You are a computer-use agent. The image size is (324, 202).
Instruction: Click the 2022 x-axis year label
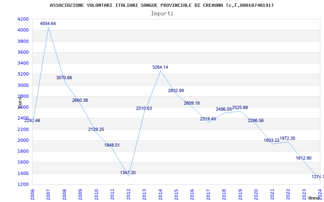pos(288,194)
